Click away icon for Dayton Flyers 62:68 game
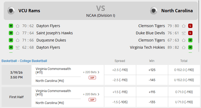The width and height of the screenshot is (201, 108). [x=18, y=47]
